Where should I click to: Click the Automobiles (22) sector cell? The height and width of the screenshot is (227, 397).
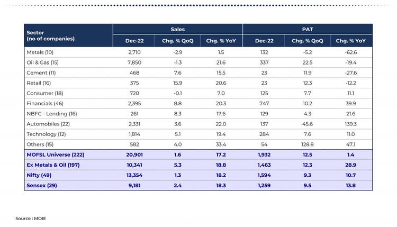click(47, 124)
